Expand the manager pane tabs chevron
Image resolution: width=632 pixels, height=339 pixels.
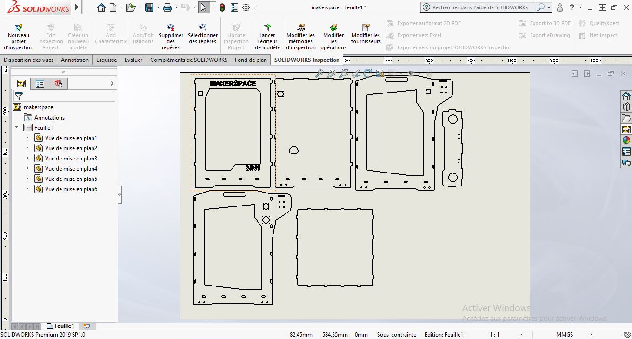pyautogui.click(x=112, y=83)
